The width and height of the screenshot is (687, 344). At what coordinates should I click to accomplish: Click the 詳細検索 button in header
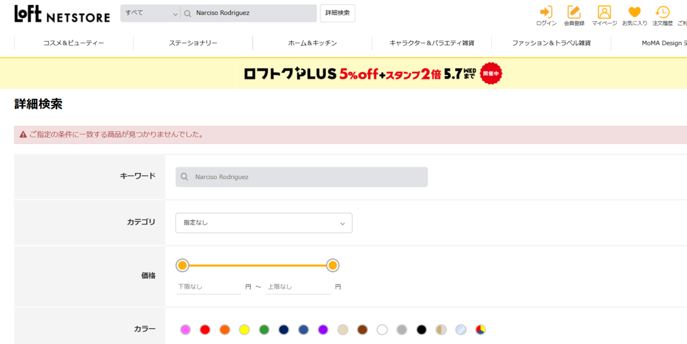[x=338, y=13]
